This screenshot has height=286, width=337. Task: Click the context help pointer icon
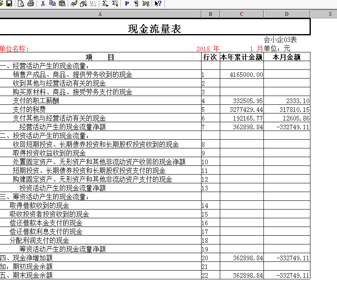point(158,3)
